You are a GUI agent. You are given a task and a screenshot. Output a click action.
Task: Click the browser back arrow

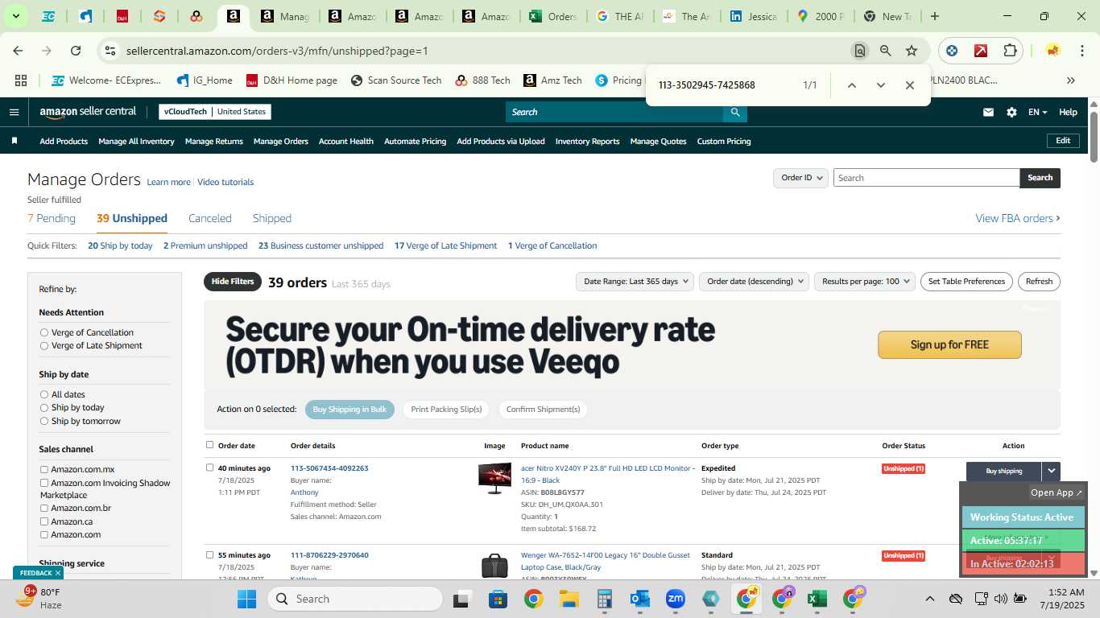pyautogui.click(x=18, y=51)
